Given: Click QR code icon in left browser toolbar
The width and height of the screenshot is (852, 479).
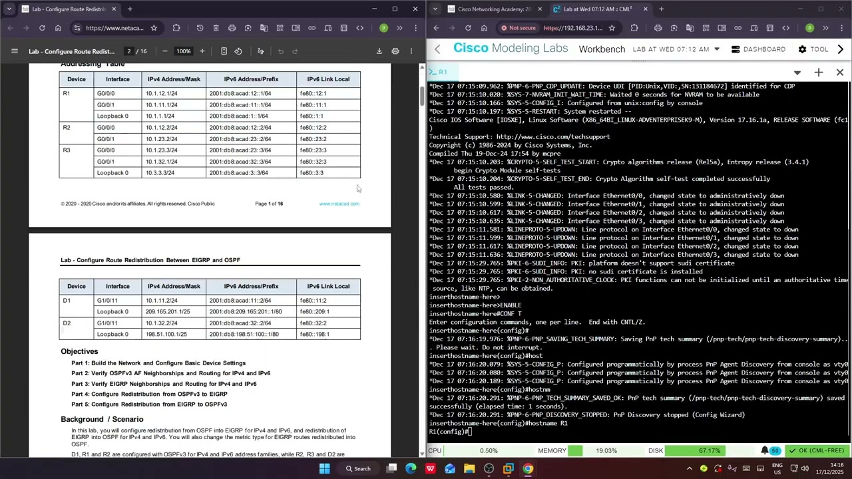Looking at the screenshot, I should point(280,28).
